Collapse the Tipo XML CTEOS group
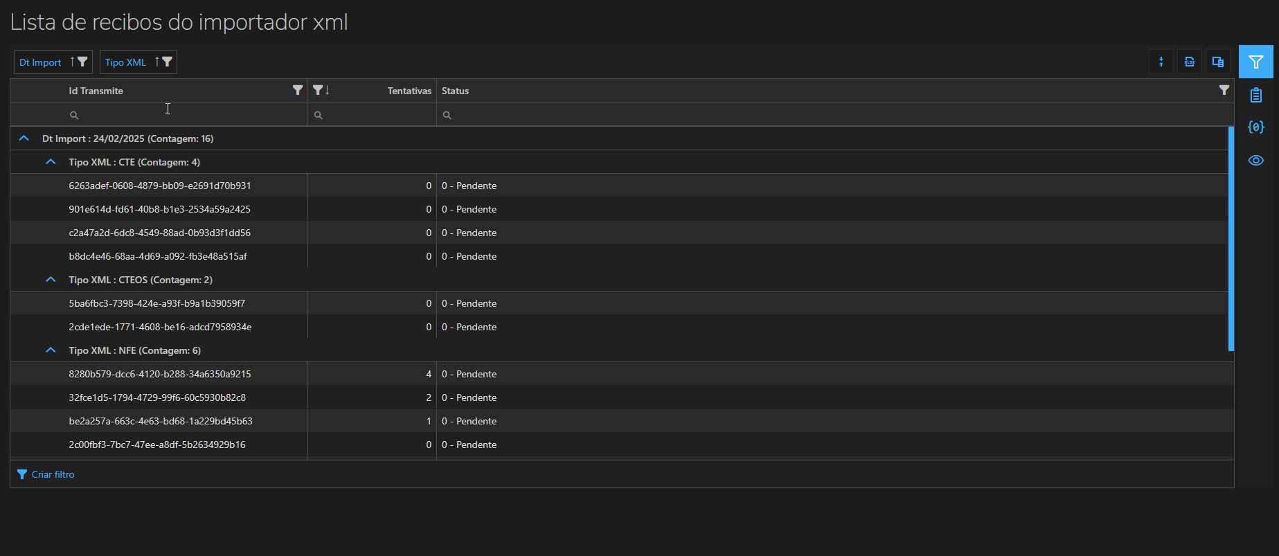This screenshot has width=1279, height=556. pos(50,280)
